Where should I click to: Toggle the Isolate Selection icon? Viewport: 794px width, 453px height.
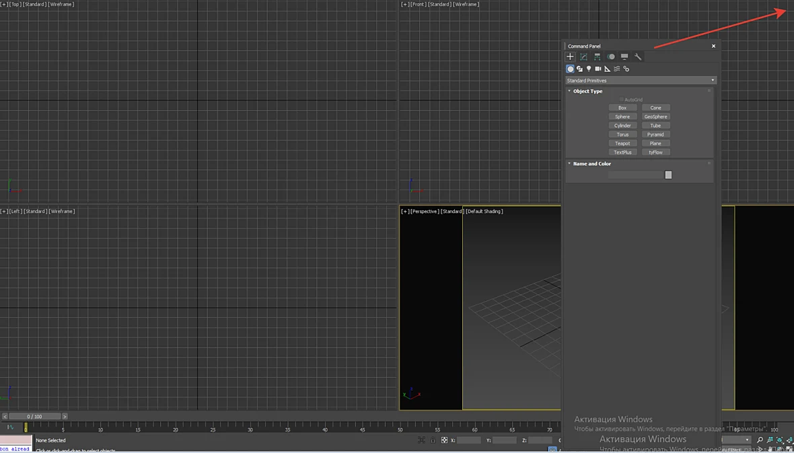click(x=421, y=440)
